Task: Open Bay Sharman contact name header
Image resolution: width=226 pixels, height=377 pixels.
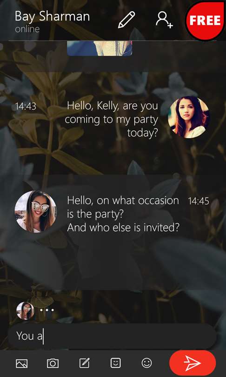Action: click(x=52, y=16)
